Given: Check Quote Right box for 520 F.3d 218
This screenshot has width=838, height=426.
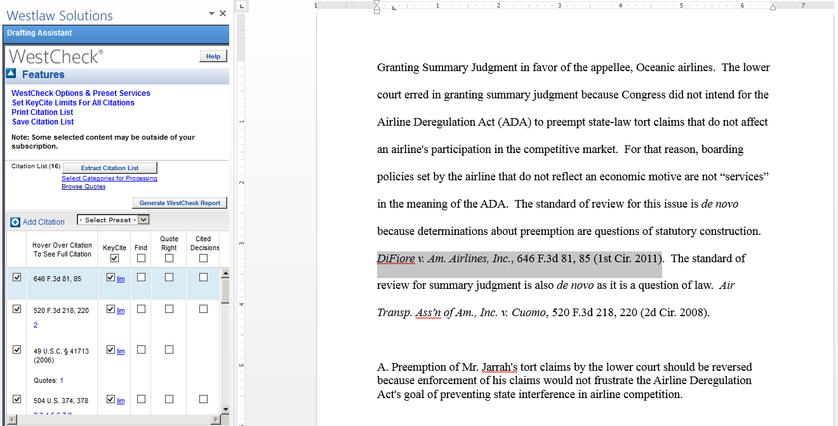Looking at the screenshot, I should click(169, 309).
